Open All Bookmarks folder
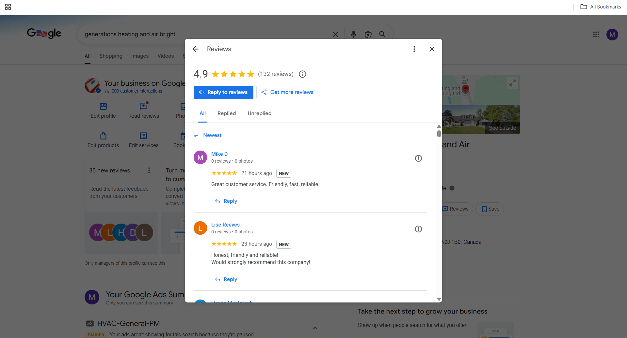The width and height of the screenshot is (627, 338). point(601,7)
